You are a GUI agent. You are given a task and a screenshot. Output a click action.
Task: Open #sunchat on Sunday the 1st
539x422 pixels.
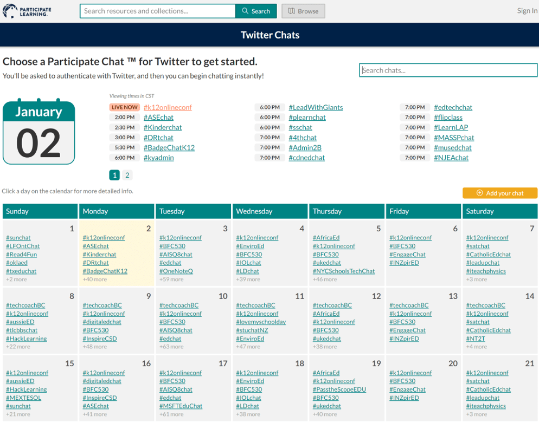pyautogui.click(x=18, y=238)
